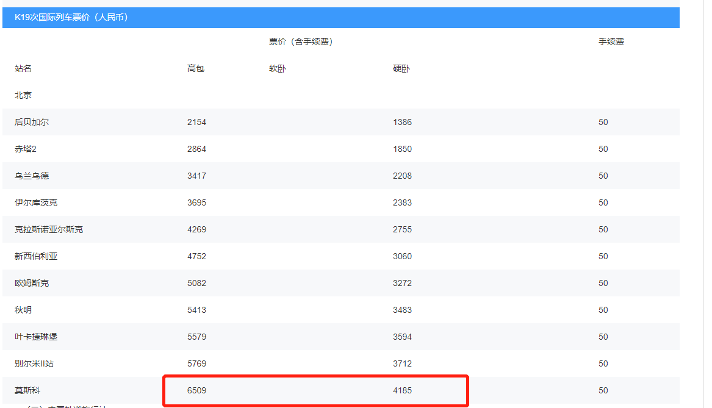Click the highlighted 4185 Moscow hard sleeper price

(402, 390)
